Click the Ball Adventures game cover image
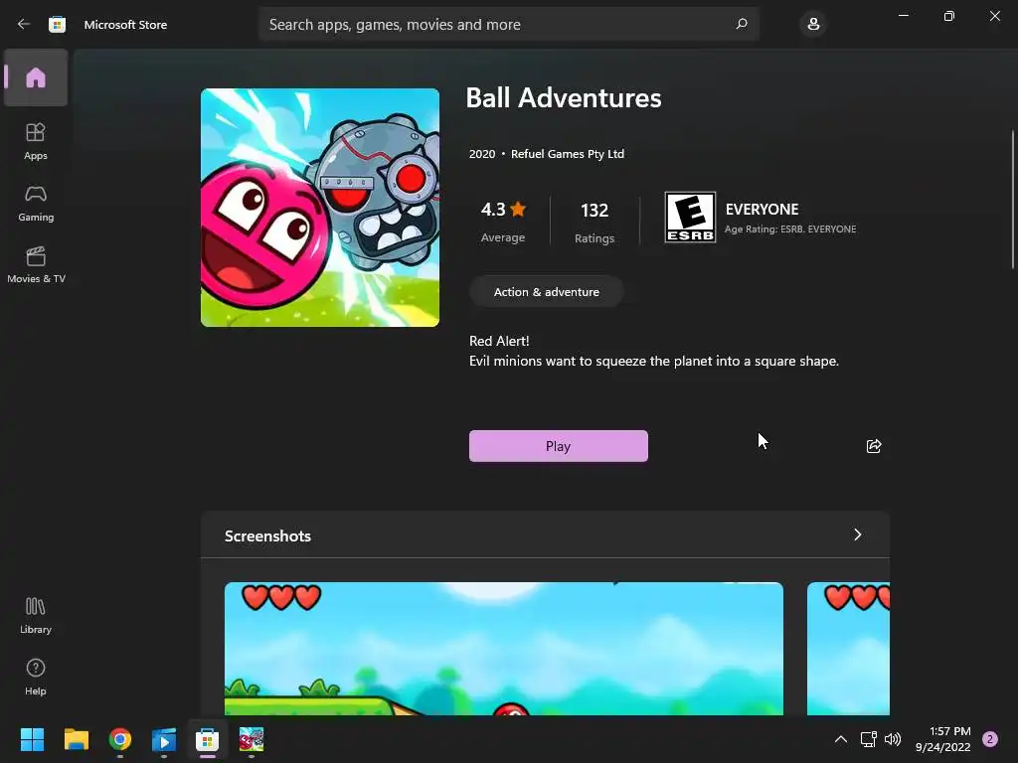This screenshot has height=763, width=1018. click(320, 208)
